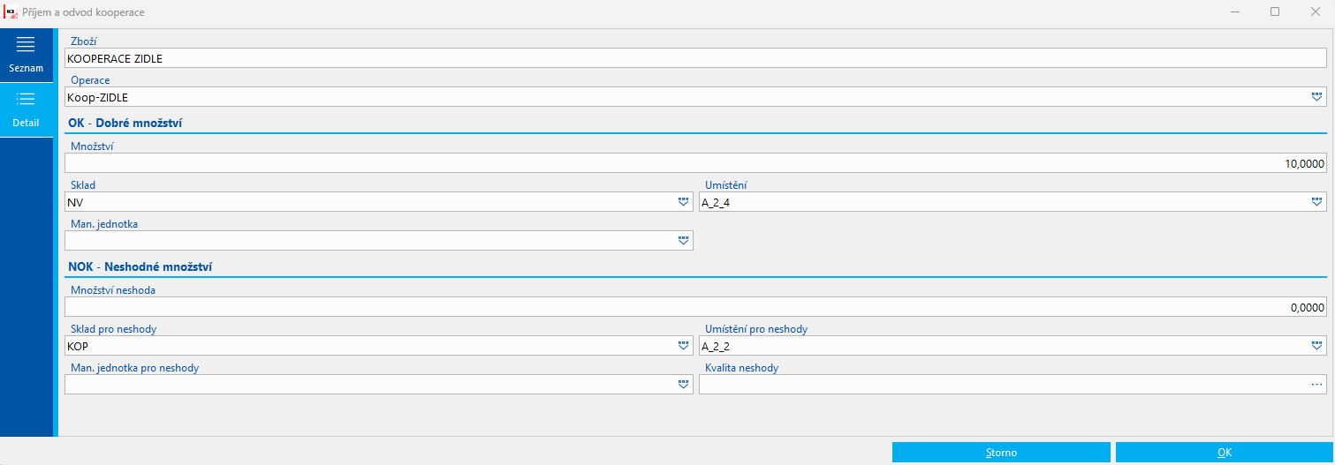Expand the Sklad pro neshody dropdown
The height and width of the screenshot is (465, 1335).
click(x=683, y=346)
